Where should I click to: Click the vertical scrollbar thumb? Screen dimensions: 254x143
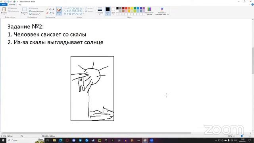tap(253, 61)
